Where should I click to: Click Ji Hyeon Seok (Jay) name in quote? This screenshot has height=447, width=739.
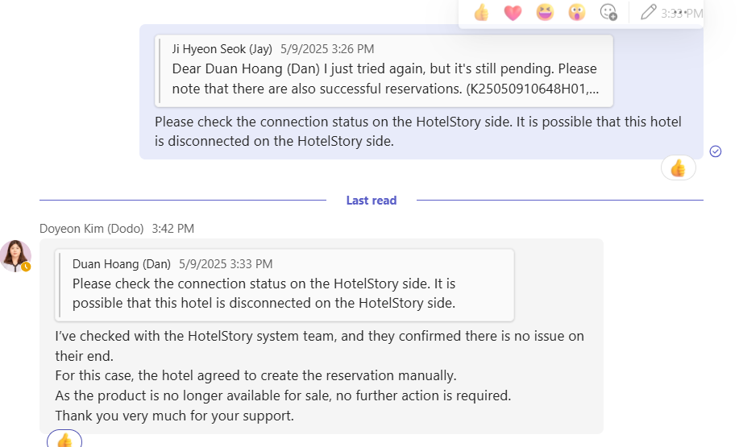(222, 49)
